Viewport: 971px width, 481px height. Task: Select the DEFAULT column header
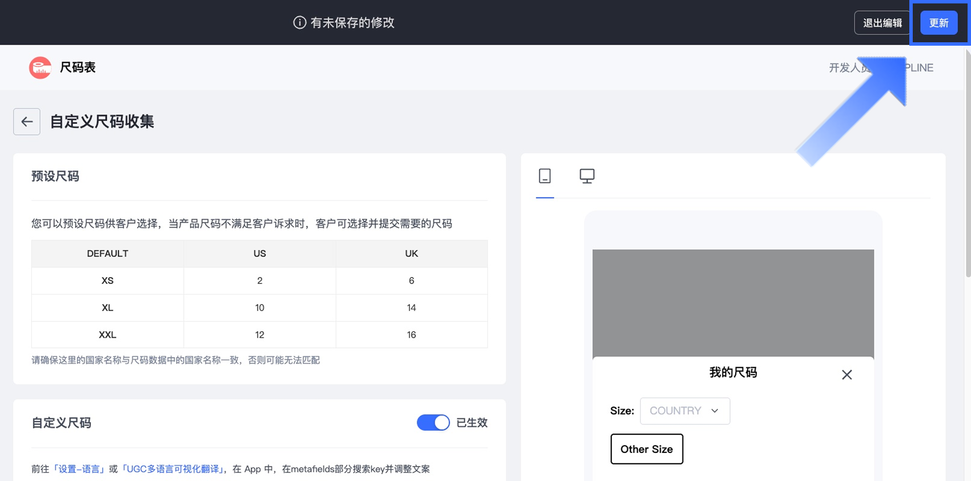tap(107, 254)
